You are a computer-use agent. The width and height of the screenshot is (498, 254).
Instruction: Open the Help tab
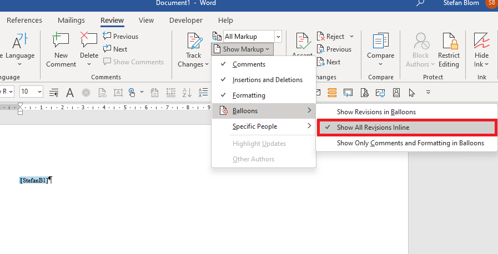tap(225, 21)
